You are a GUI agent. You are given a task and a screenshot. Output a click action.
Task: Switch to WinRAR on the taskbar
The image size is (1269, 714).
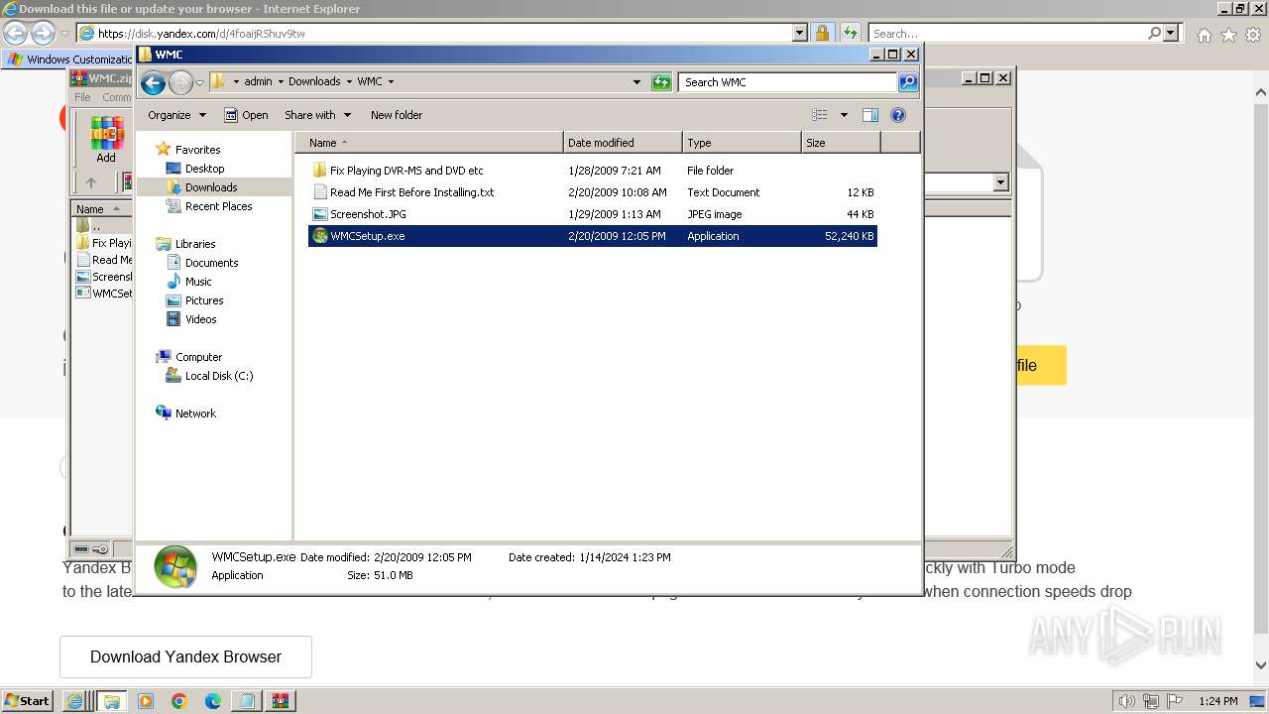point(280,701)
